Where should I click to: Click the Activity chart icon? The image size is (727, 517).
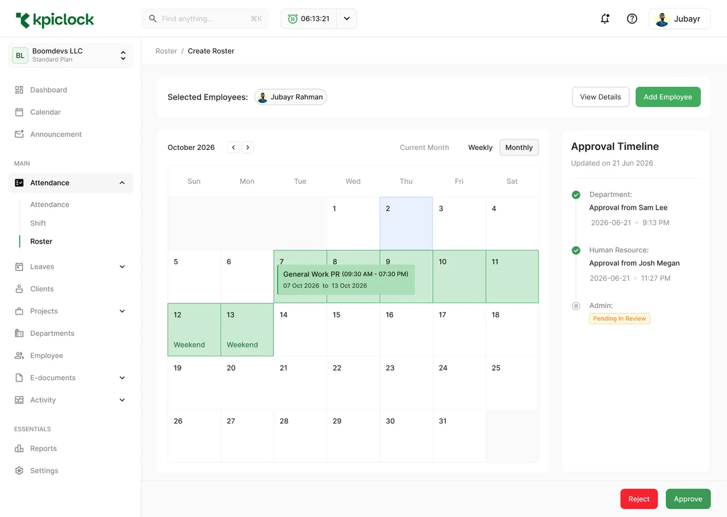point(19,400)
